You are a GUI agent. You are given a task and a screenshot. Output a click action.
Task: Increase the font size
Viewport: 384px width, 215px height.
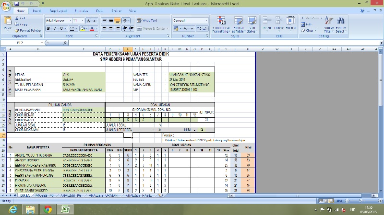[89, 21]
